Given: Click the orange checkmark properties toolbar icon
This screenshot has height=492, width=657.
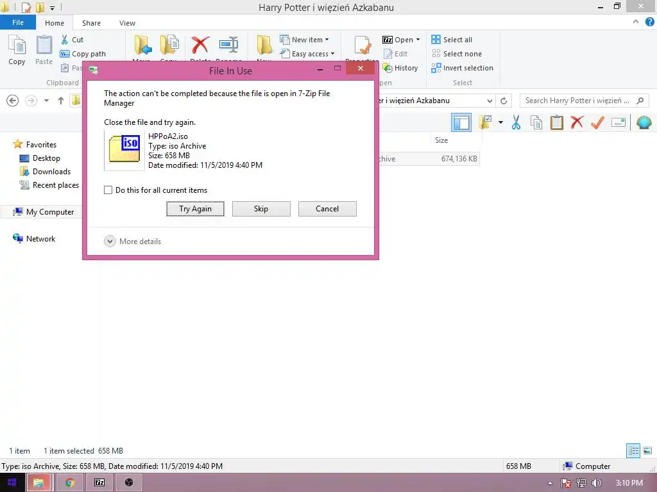Looking at the screenshot, I should [597, 122].
